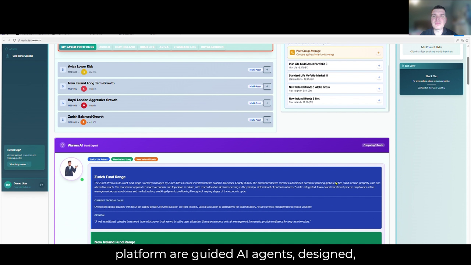Reload the page using browser refresh icon

14,40
